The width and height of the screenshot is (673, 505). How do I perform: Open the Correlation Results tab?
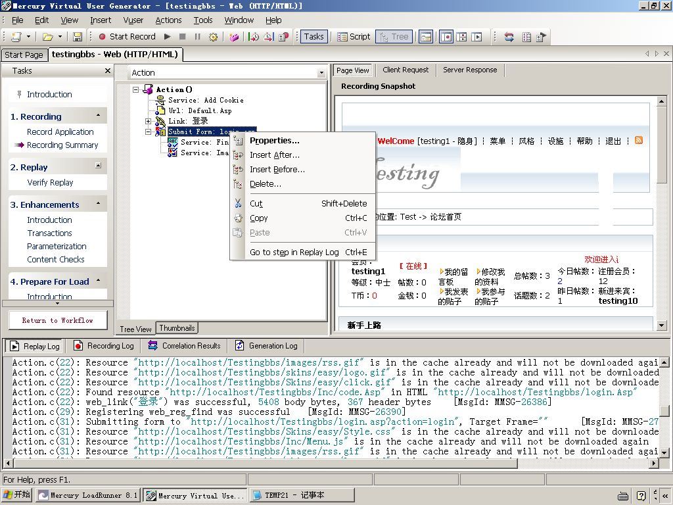point(185,346)
